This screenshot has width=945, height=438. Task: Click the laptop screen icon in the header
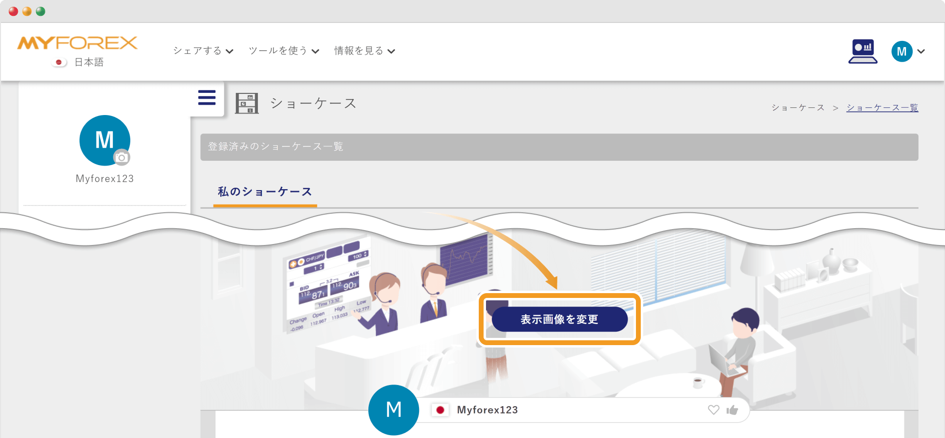863,51
